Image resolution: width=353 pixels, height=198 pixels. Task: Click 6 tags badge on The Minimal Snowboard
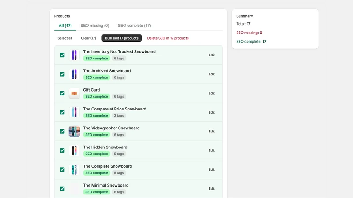119,192
